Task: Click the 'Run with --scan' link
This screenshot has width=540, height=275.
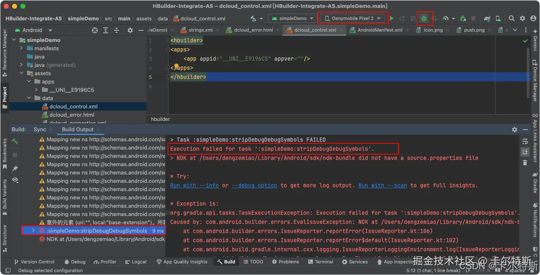Action: click(x=383, y=185)
